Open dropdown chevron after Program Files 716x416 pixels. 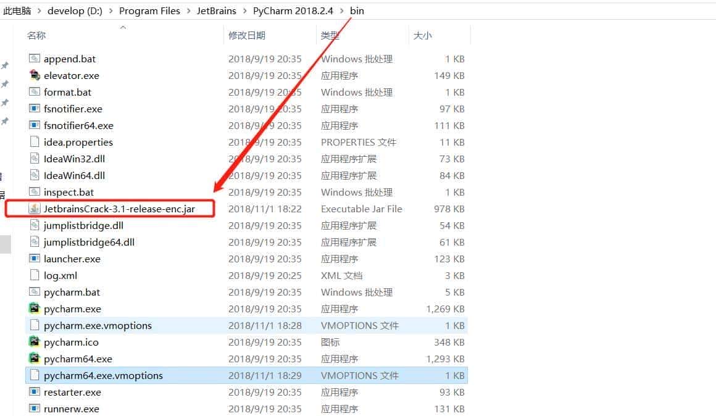[189, 11]
